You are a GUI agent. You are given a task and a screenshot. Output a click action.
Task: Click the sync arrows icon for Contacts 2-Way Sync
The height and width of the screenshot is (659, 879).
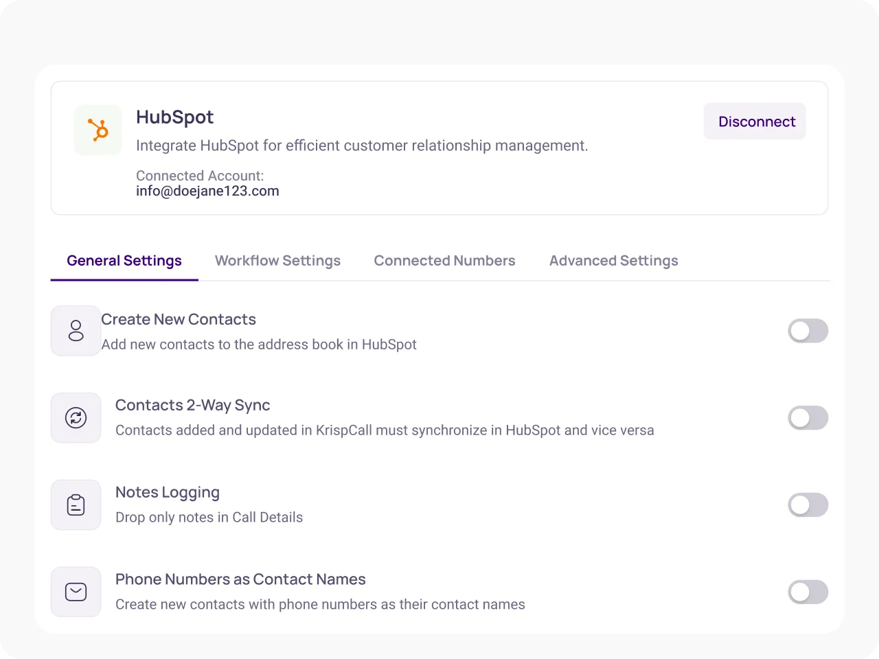[x=76, y=417]
